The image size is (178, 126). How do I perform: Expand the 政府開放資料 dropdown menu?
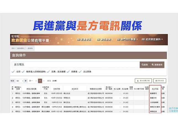152,39
